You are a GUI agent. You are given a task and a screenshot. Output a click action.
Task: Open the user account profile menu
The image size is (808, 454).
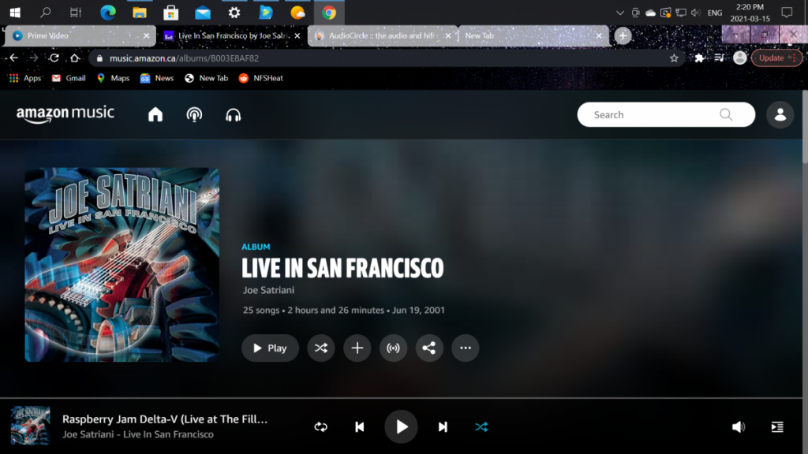click(x=780, y=115)
